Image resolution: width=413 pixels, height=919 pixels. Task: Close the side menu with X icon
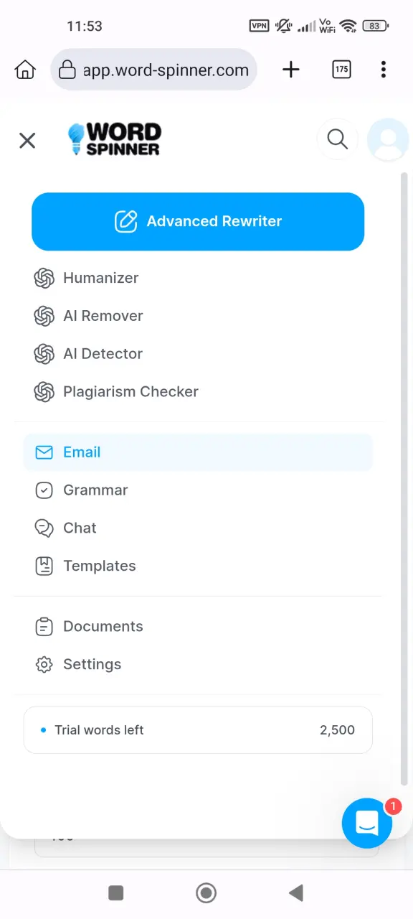pyautogui.click(x=27, y=140)
